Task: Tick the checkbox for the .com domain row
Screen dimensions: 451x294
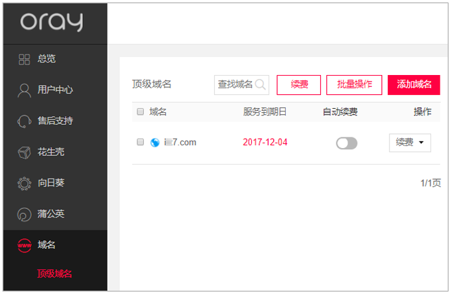Action: [141, 142]
